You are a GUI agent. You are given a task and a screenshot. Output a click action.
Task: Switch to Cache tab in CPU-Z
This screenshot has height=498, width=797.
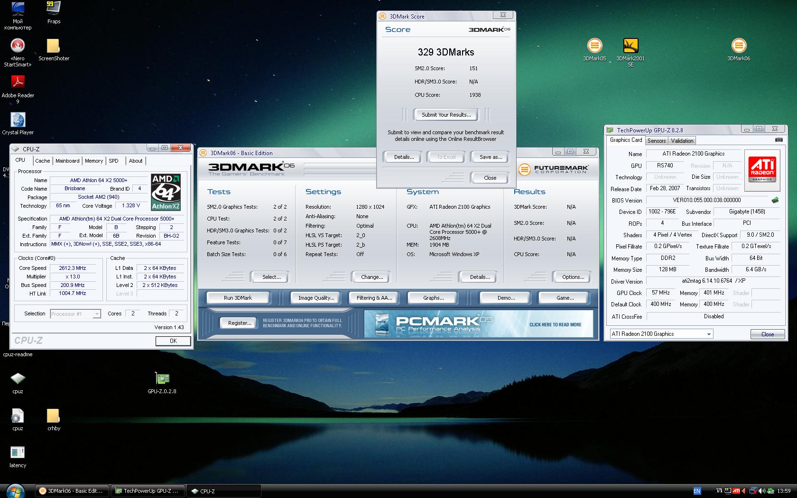pyautogui.click(x=42, y=161)
